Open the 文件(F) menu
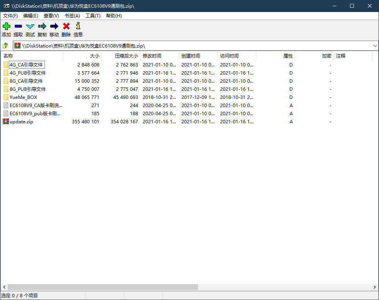This screenshot has height=300, width=379. coord(10,16)
